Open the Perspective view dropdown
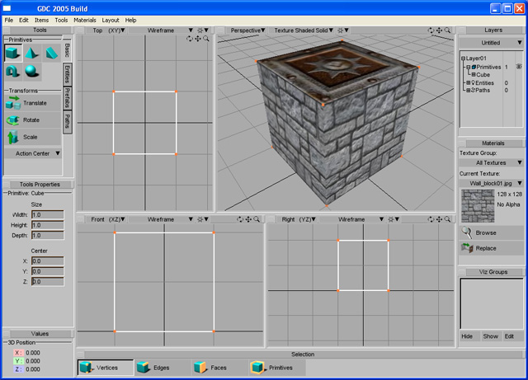 [x=246, y=30]
